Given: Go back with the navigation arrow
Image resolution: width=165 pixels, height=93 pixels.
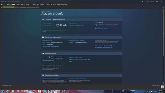Looking at the screenshot, I should [2, 5].
